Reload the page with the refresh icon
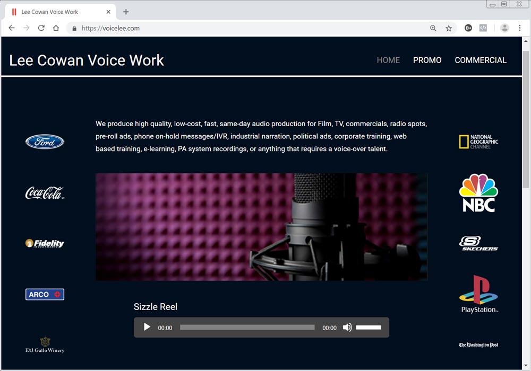 point(41,28)
